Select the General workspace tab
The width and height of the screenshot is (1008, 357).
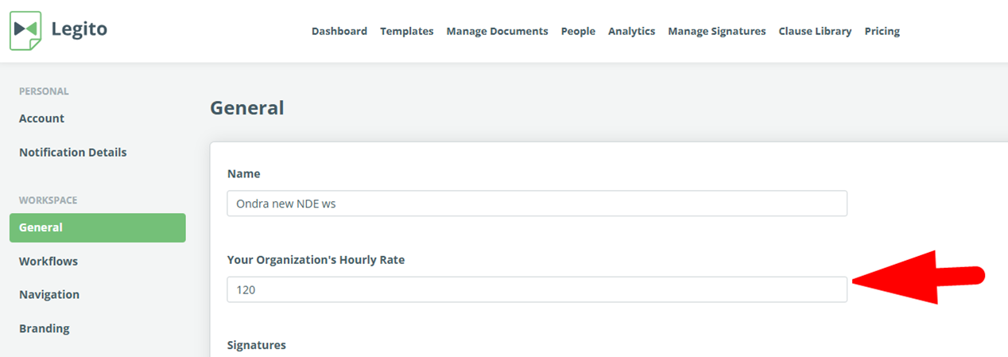pyautogui.click(x=98, y=227)
